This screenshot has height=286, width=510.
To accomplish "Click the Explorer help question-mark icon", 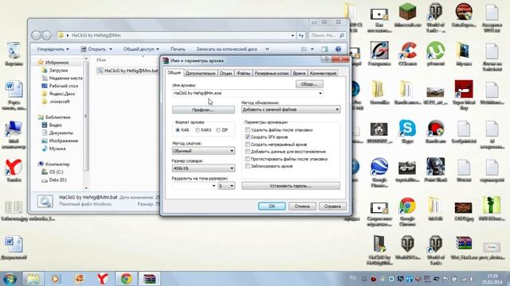I will (338, 49).
